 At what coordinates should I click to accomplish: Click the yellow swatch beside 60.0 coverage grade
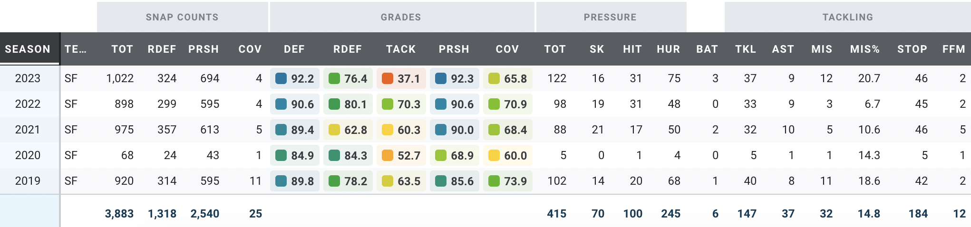click(x=494, y=155)
